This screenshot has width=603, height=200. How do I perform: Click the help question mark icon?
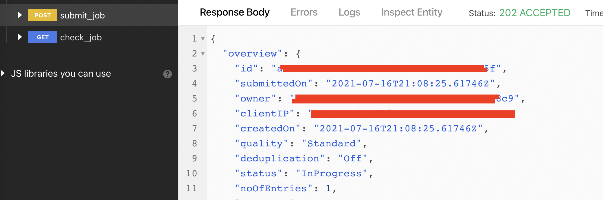point(167,74)
